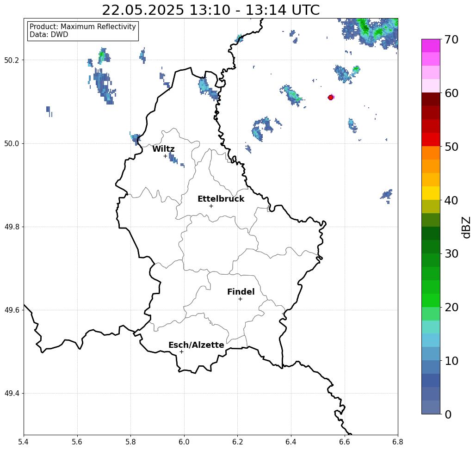Click the 60 tick label on colorbar
476x450 pixels.
(451, 93)
